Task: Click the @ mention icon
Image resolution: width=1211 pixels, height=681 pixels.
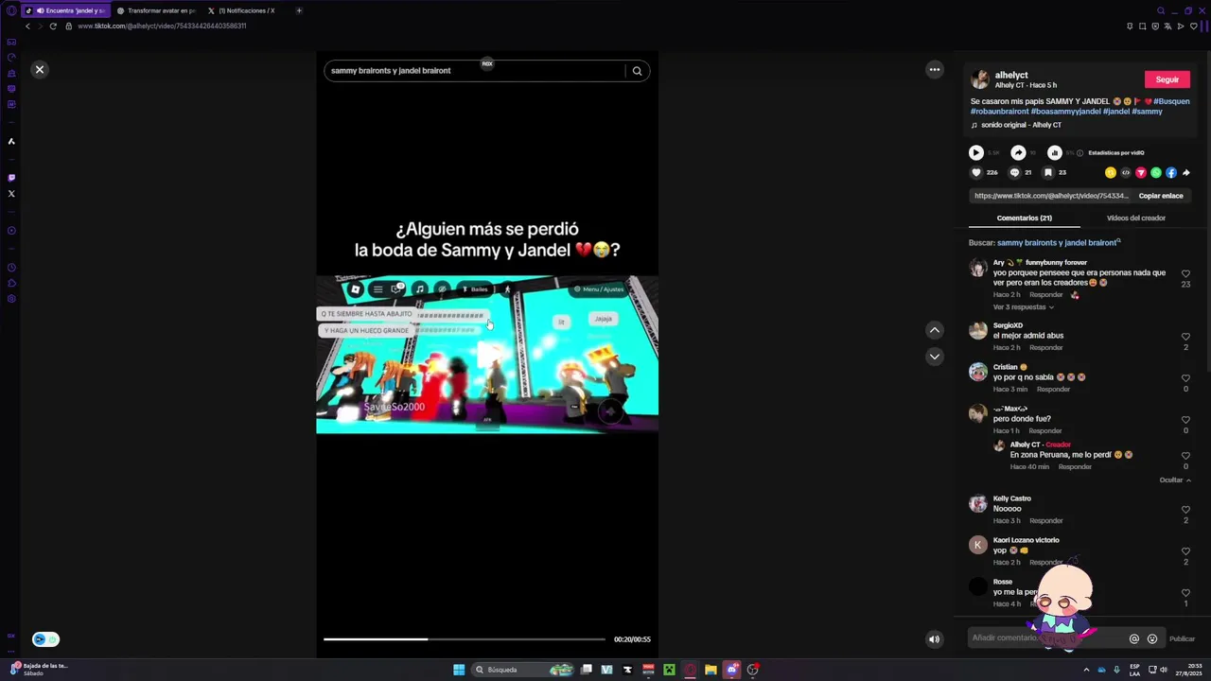Action: point(1134,639)
